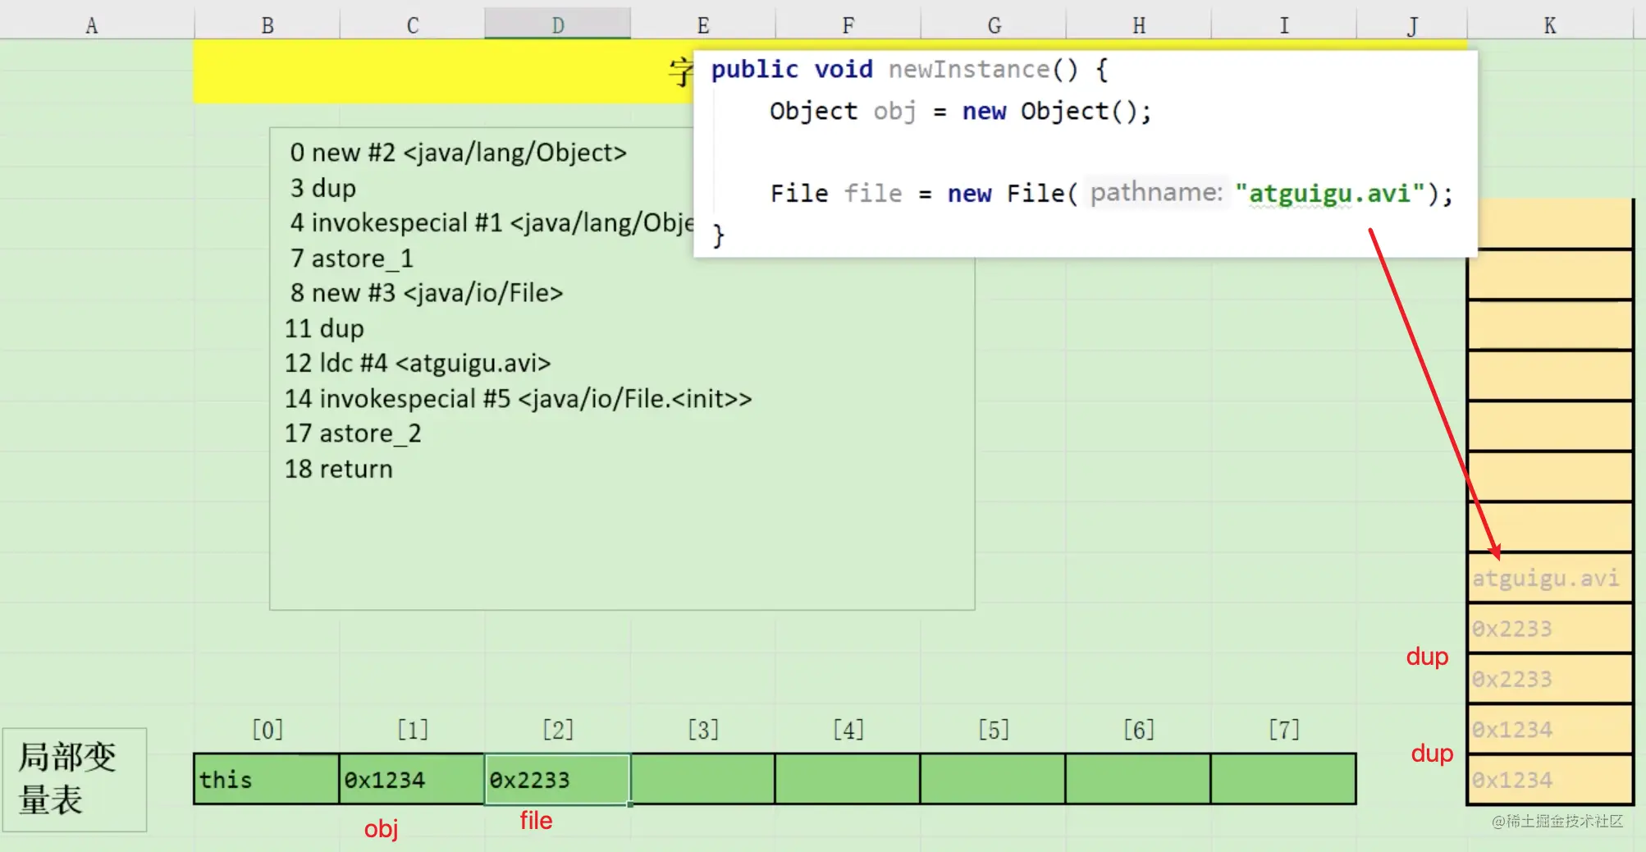This screenshot has height=852, width=1646.
Task: Select the upper 0x2233 stack cell
Action: 1549,629
